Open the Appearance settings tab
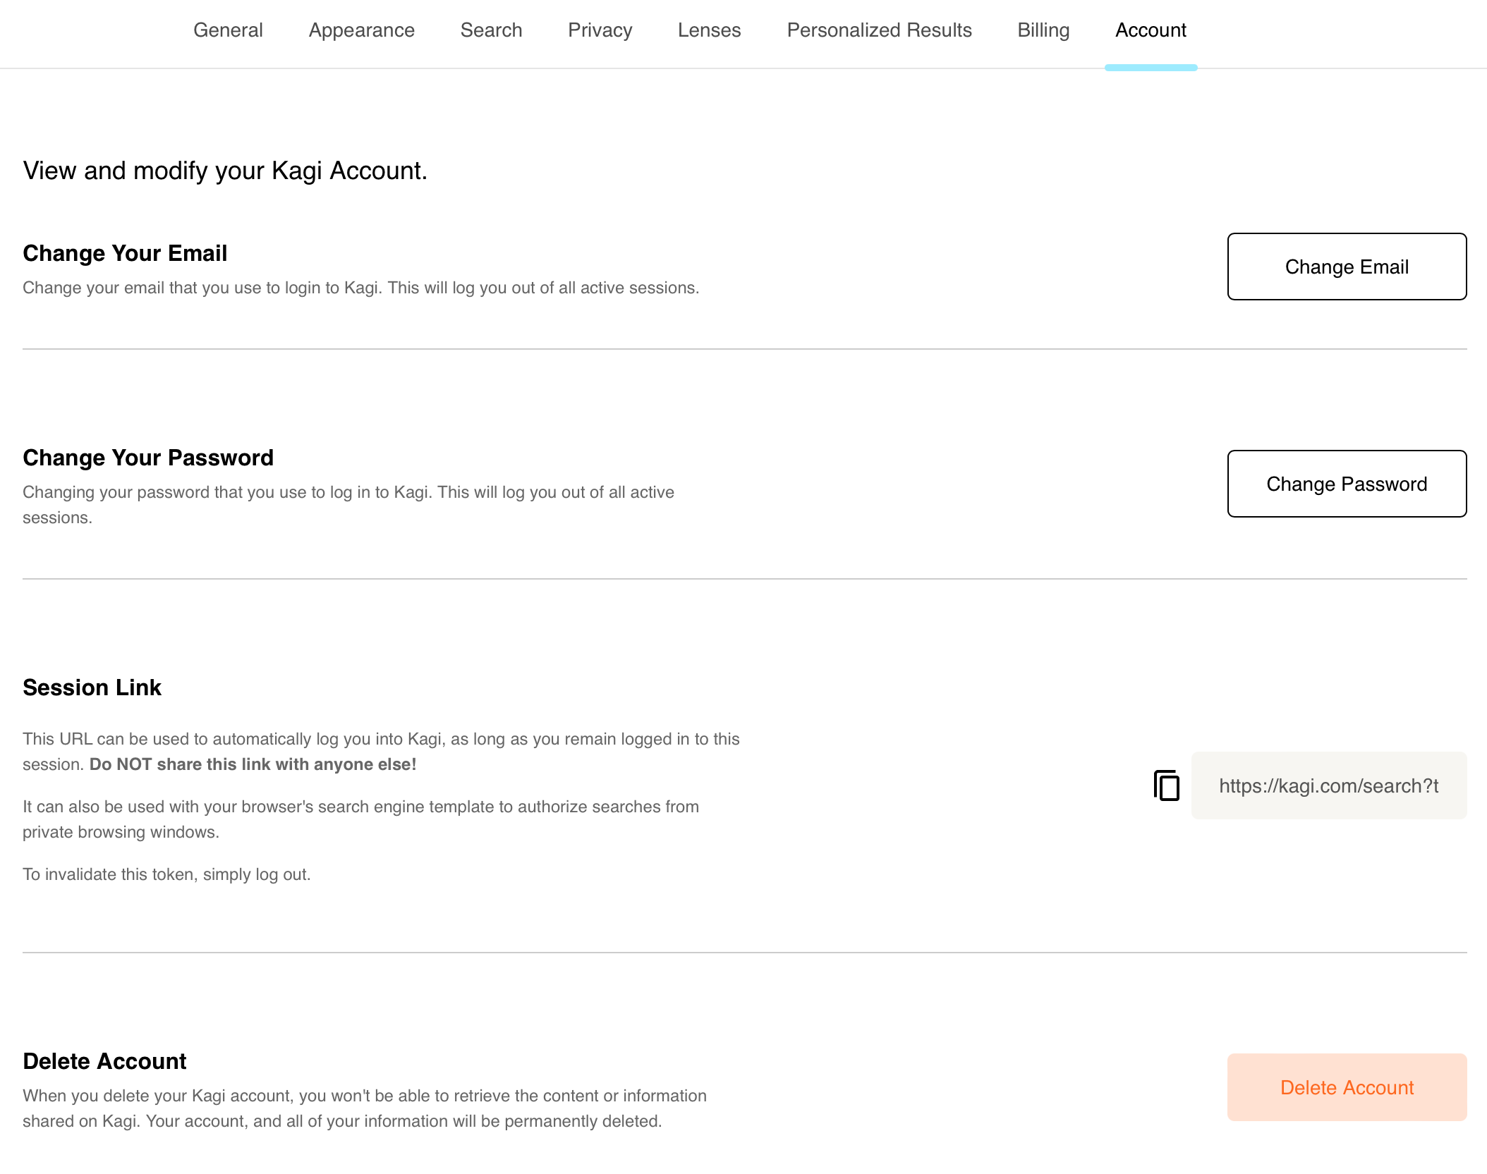 (361, 30)
